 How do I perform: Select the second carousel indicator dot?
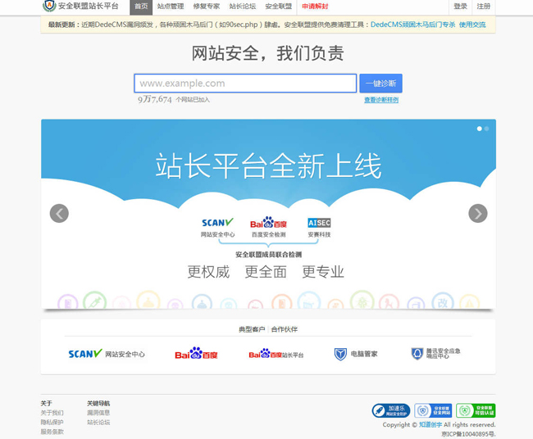pos(486,129)
